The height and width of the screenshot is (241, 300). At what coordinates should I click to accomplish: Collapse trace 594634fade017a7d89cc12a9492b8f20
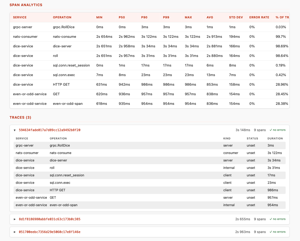point(15,130)
